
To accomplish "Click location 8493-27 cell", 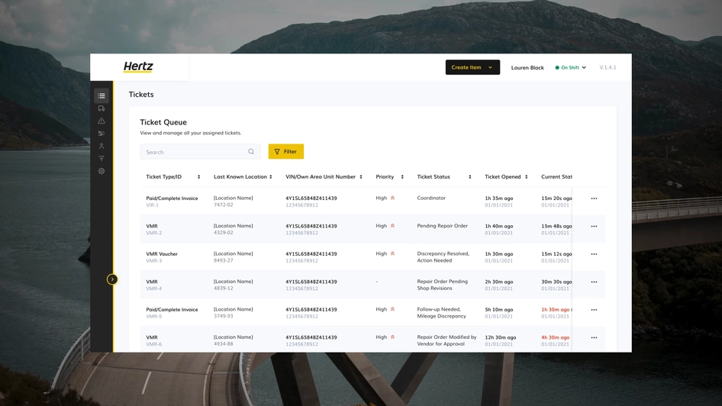I will click(x=233, y=257).
